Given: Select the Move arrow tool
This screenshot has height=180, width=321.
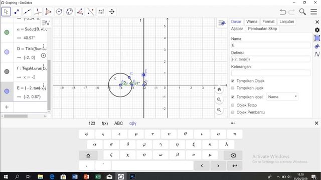Looking at the screenshot, I should pos(6,11).
